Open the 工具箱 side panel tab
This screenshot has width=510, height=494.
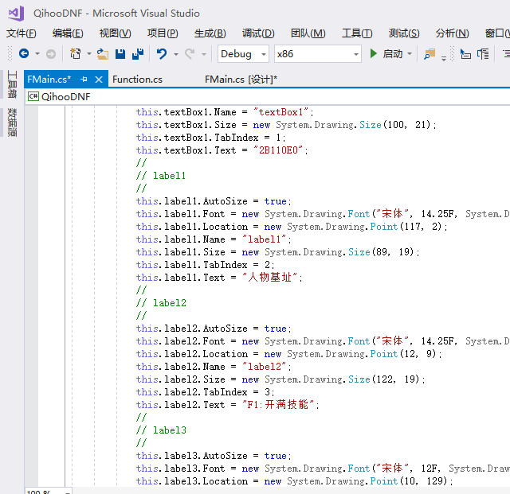click(12, 84)
